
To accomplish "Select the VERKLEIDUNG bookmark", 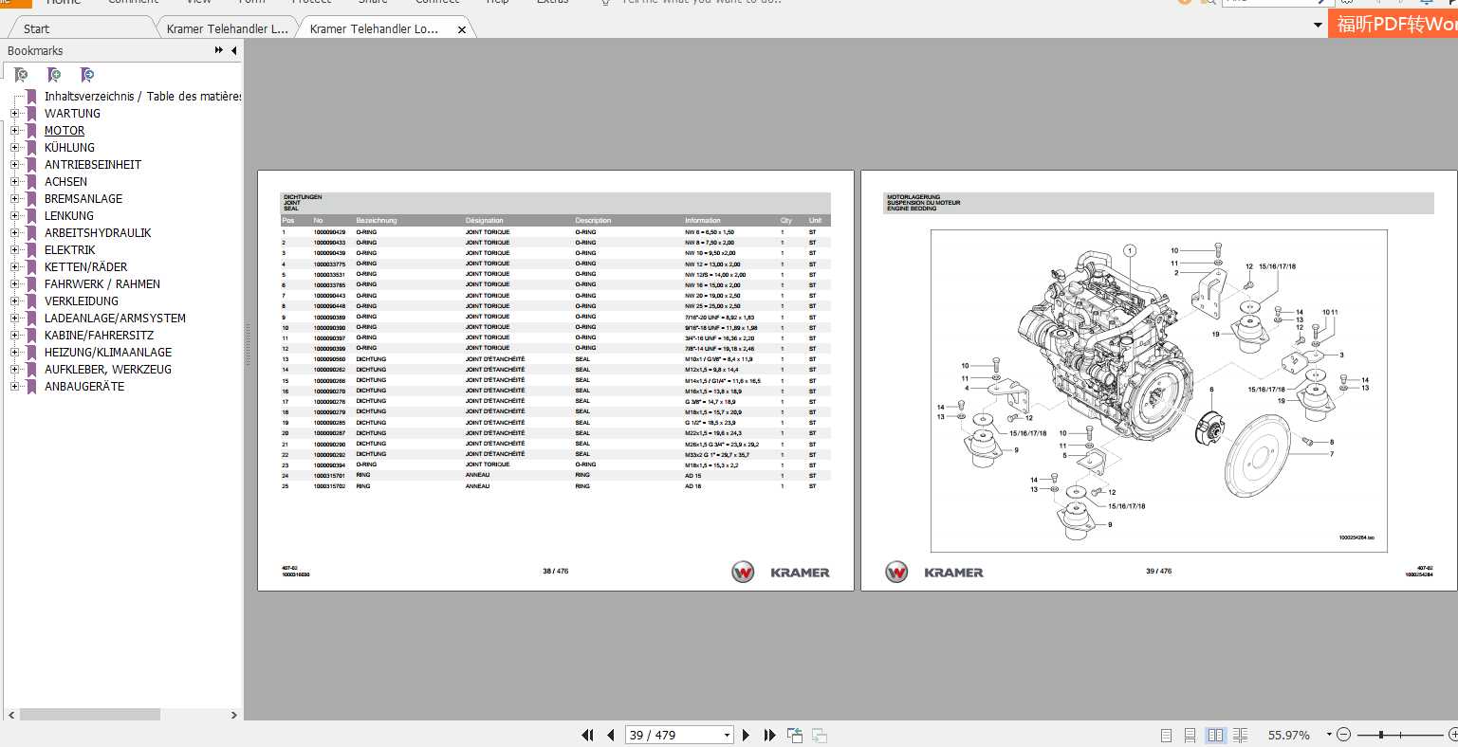I will pos(82,301).
